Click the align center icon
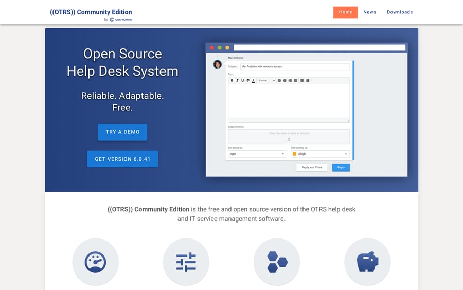This screenshot has width=463, height=290. pos(284,81)
